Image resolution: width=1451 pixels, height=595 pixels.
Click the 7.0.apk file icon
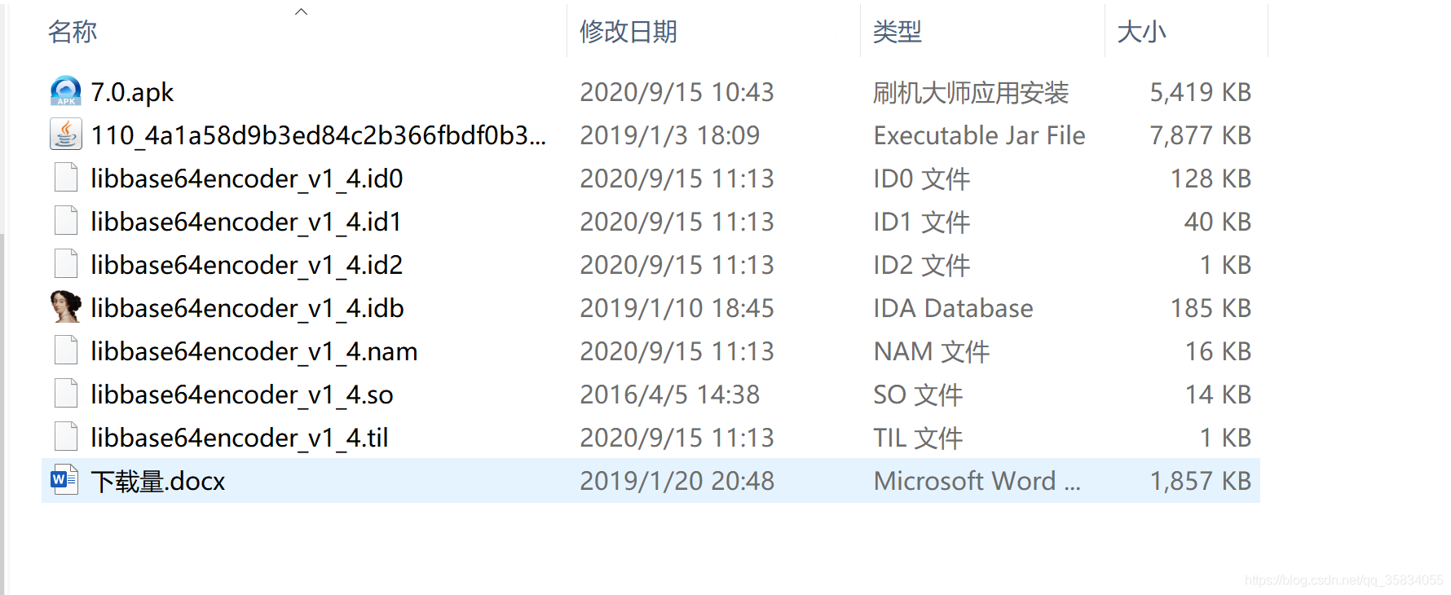(x=65, y=91)
